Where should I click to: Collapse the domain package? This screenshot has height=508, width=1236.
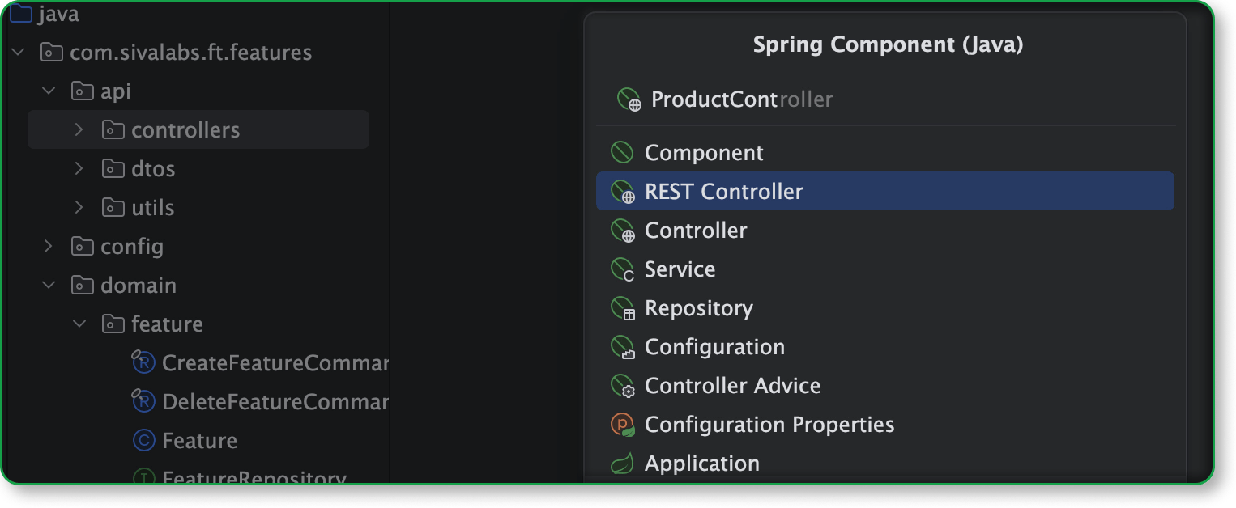pos(49,285)
